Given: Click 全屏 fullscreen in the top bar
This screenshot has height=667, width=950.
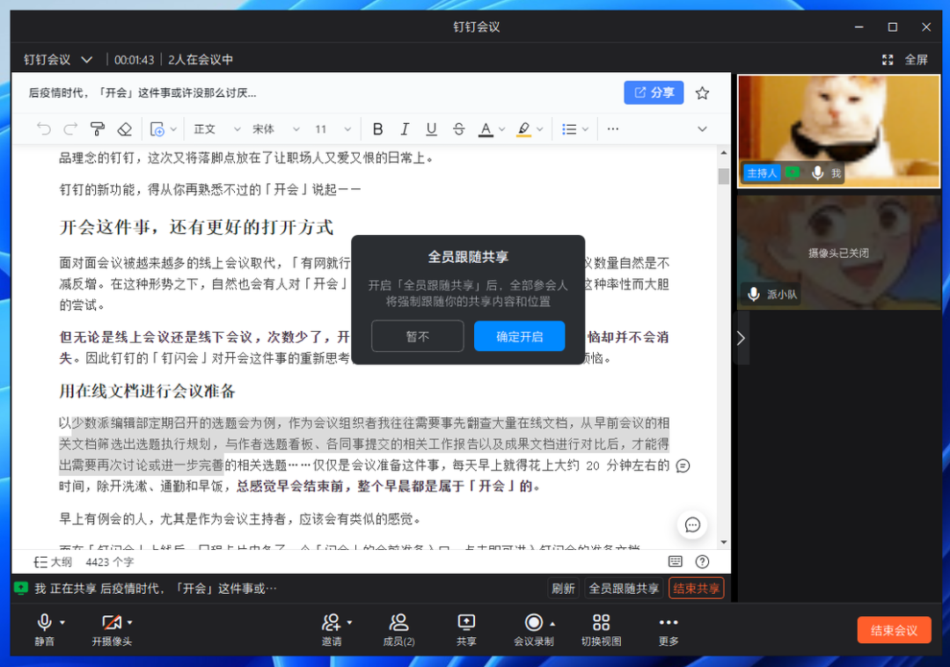Looking at the screenshot, I should click(905, 60).
